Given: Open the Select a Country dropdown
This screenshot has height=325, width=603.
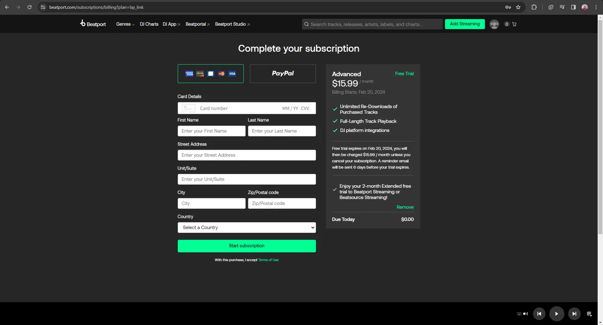Looking at the screenshot, I should click(x=247, y=227).
